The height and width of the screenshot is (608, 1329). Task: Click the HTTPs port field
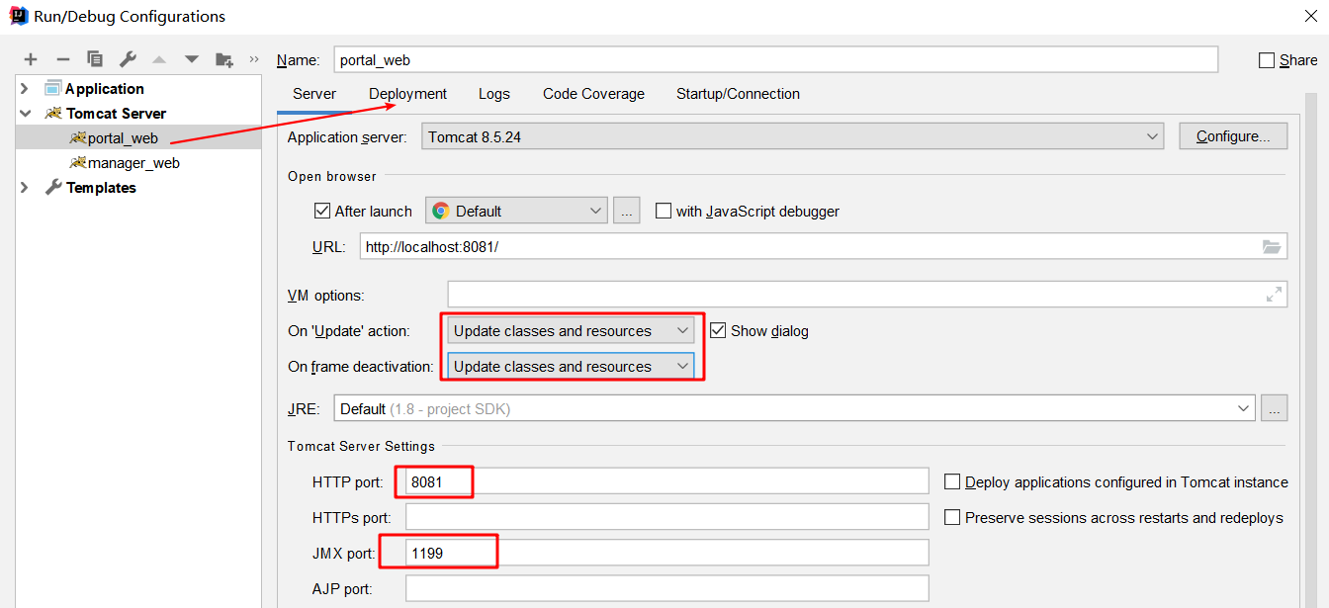click(667, 517)
